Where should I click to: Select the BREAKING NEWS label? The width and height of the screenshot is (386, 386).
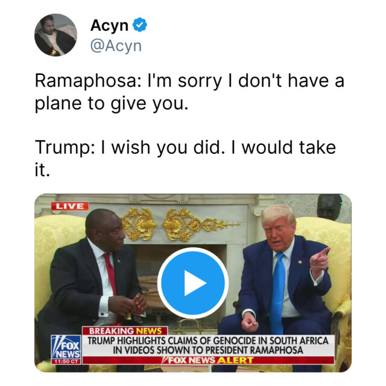[x=125, y=331]
